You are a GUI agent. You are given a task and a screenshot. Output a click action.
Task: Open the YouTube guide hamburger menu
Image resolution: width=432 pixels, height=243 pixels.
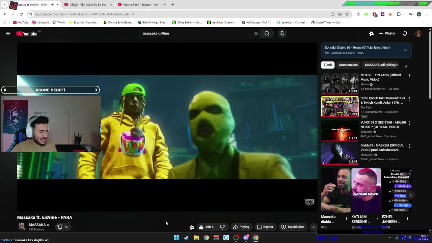(8, 33)
